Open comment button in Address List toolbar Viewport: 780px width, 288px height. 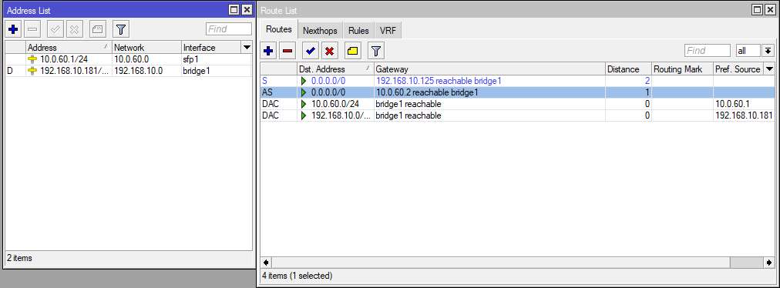[x=98, y=30]
